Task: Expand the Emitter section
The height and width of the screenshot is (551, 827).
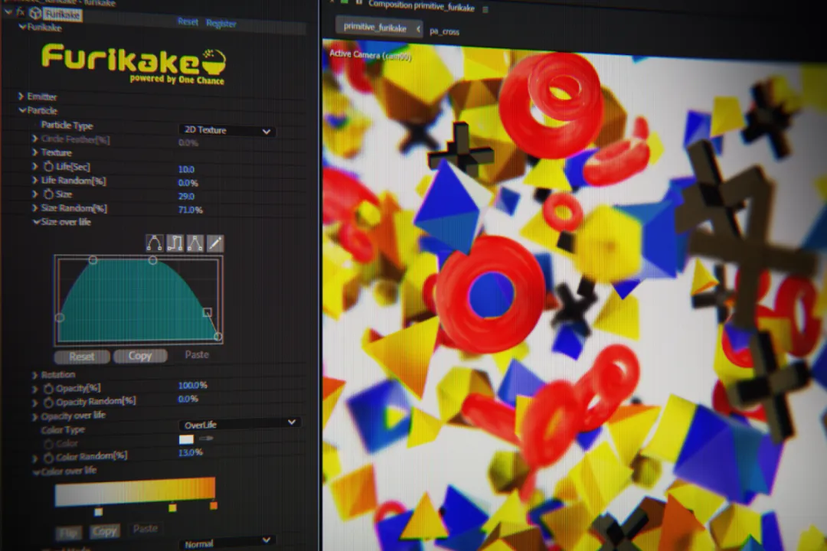Action: click(21, 96)
